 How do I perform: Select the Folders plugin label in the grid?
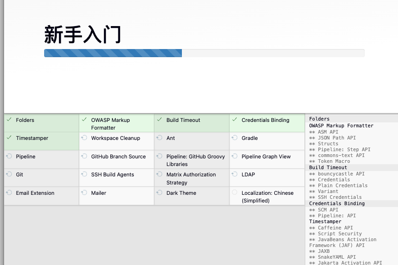[25, 120]
